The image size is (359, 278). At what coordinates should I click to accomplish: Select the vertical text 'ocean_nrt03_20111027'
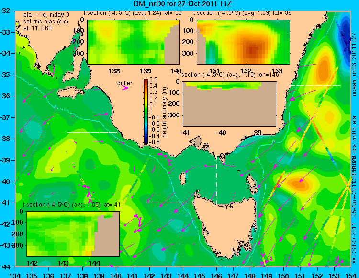point(354,64)
